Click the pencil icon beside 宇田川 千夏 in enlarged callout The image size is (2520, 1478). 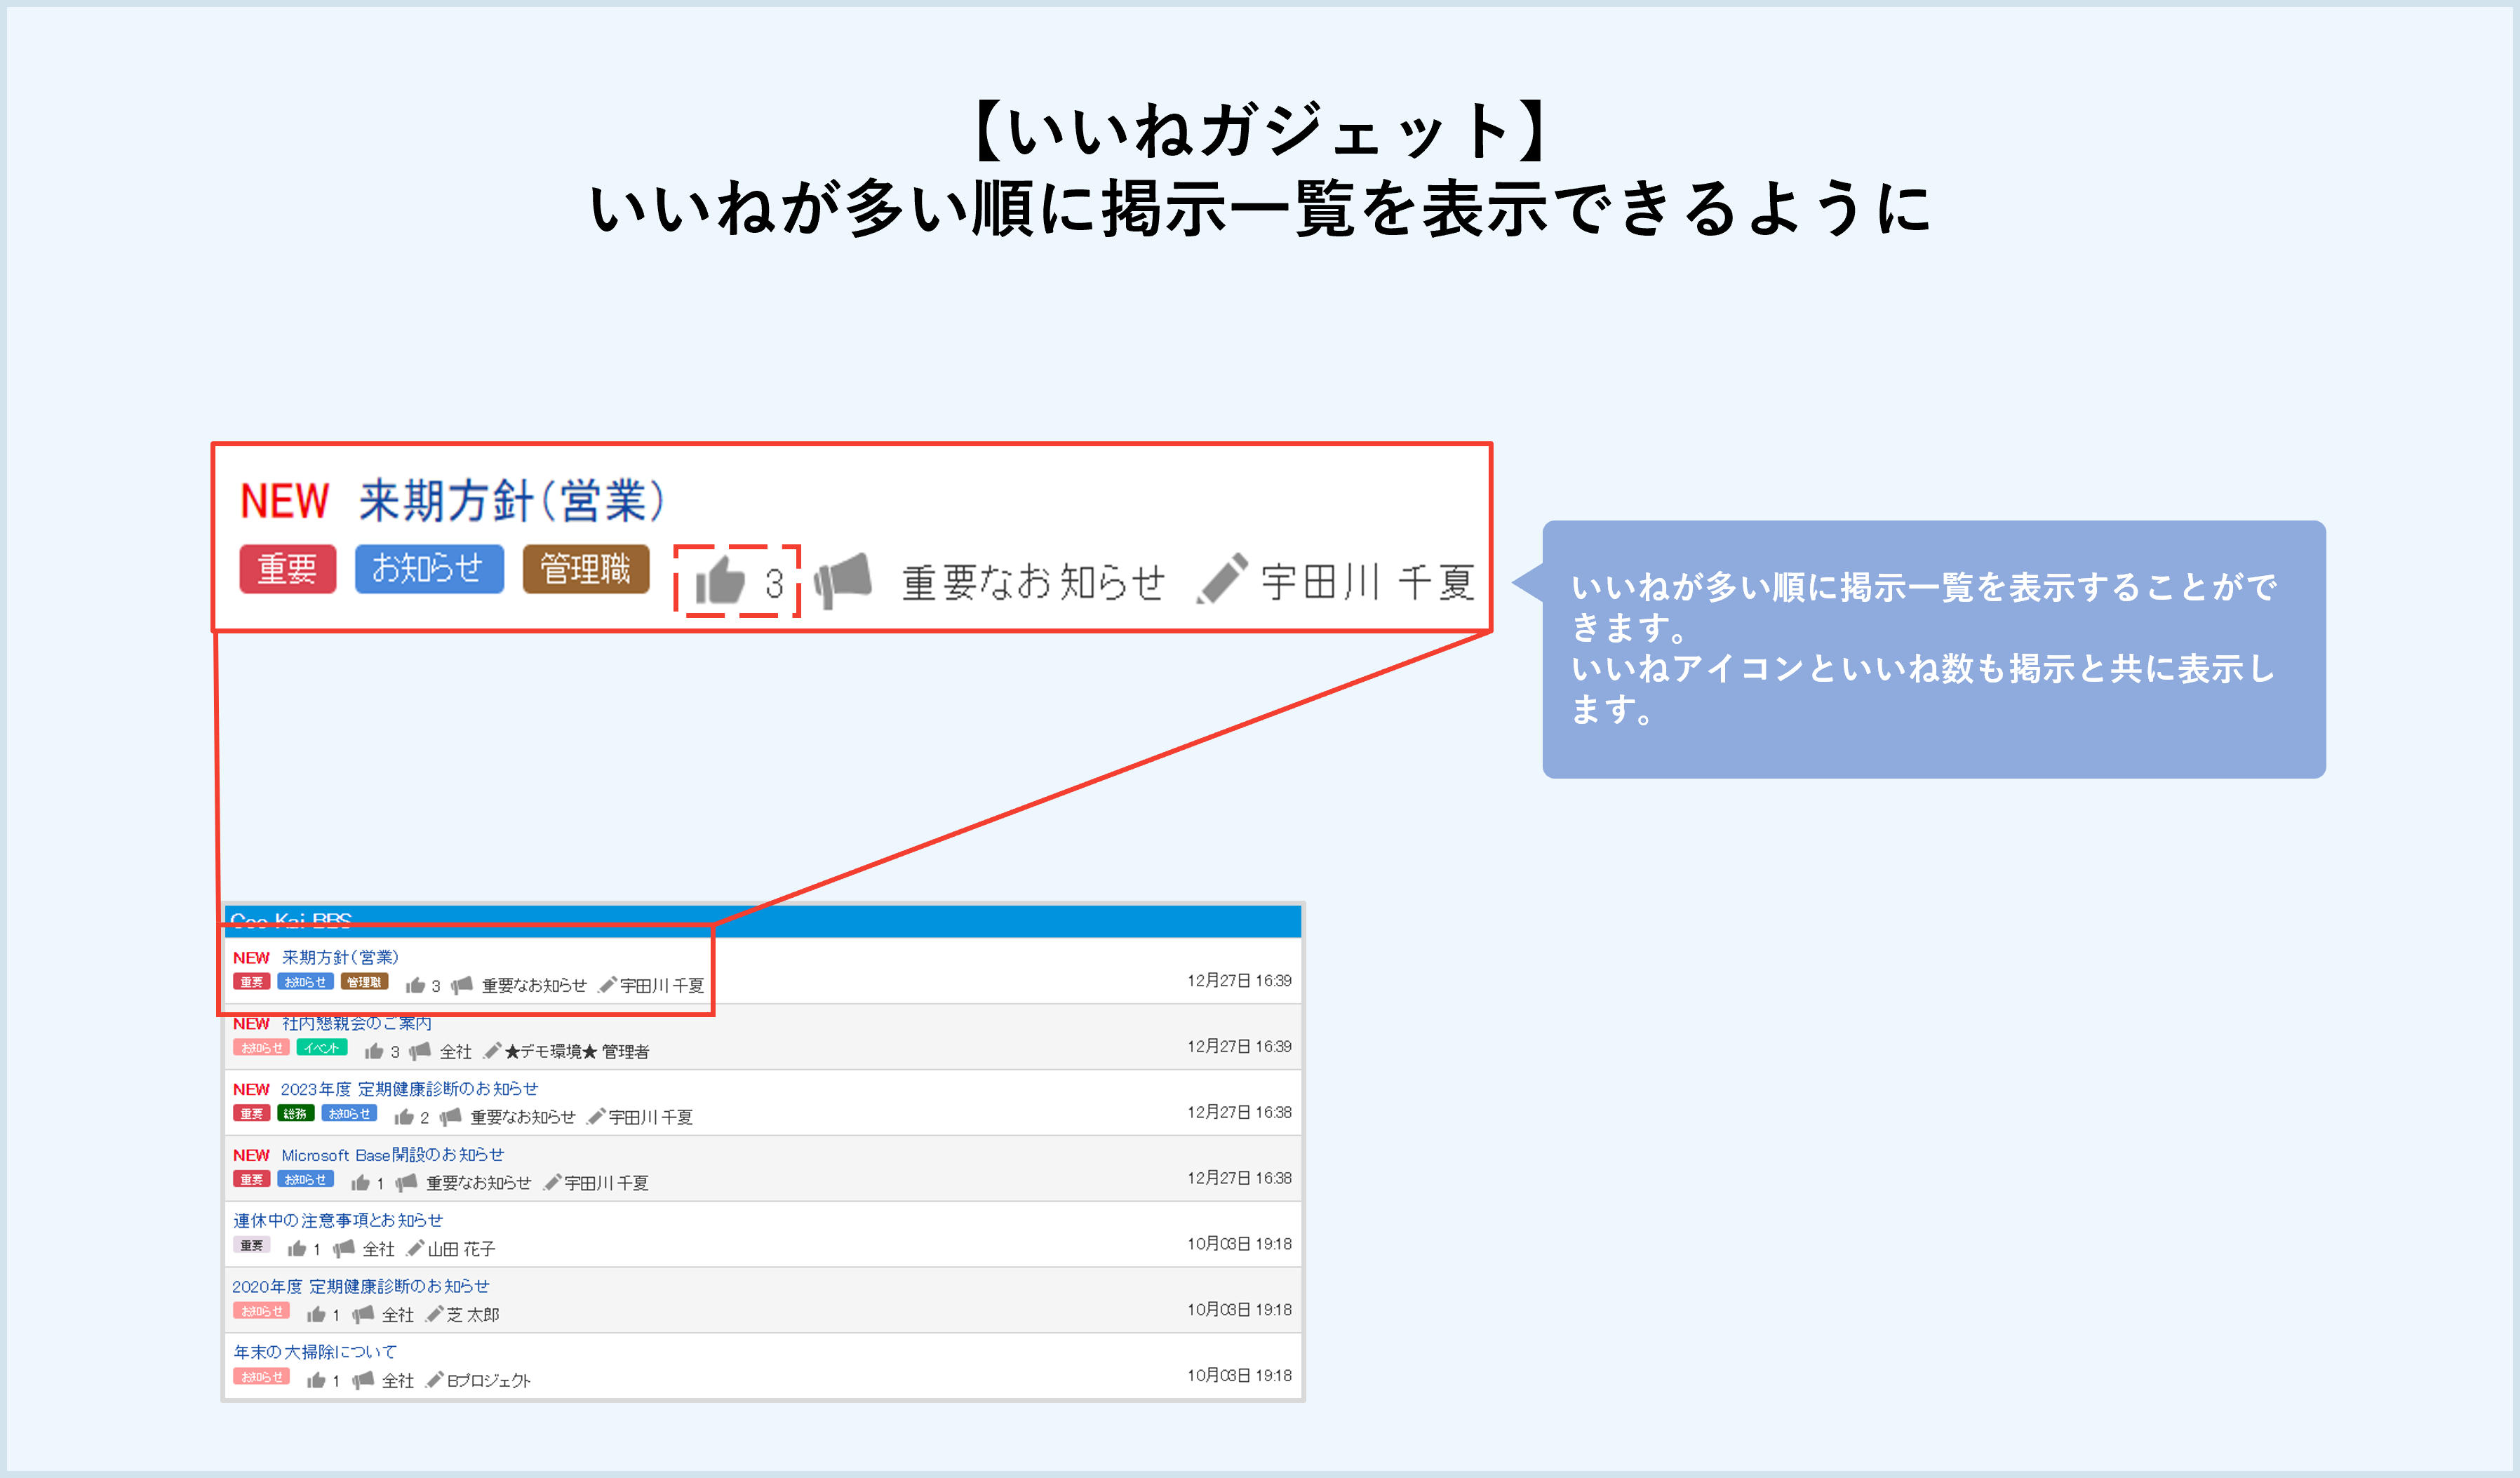(1222, 578)
